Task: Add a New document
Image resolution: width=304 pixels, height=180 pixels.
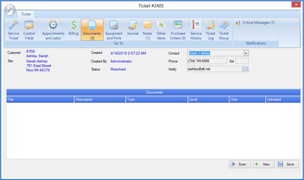Action: [264, 164]
